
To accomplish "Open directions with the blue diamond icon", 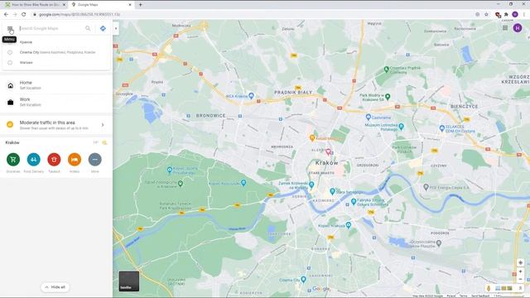I will [103, 28].
